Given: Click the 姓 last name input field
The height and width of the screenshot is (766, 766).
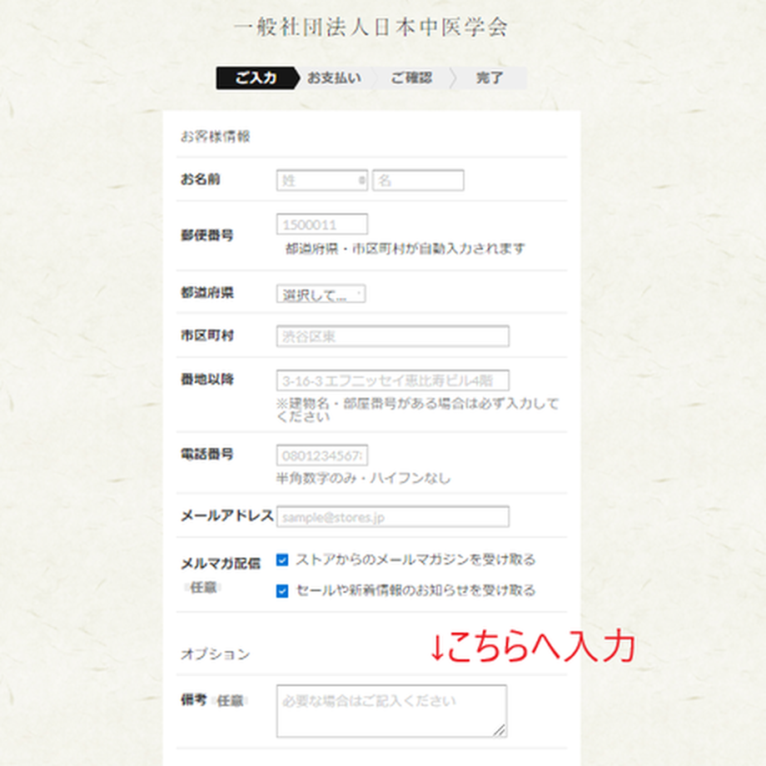Looking at the screenshot, I should point(321,181).
